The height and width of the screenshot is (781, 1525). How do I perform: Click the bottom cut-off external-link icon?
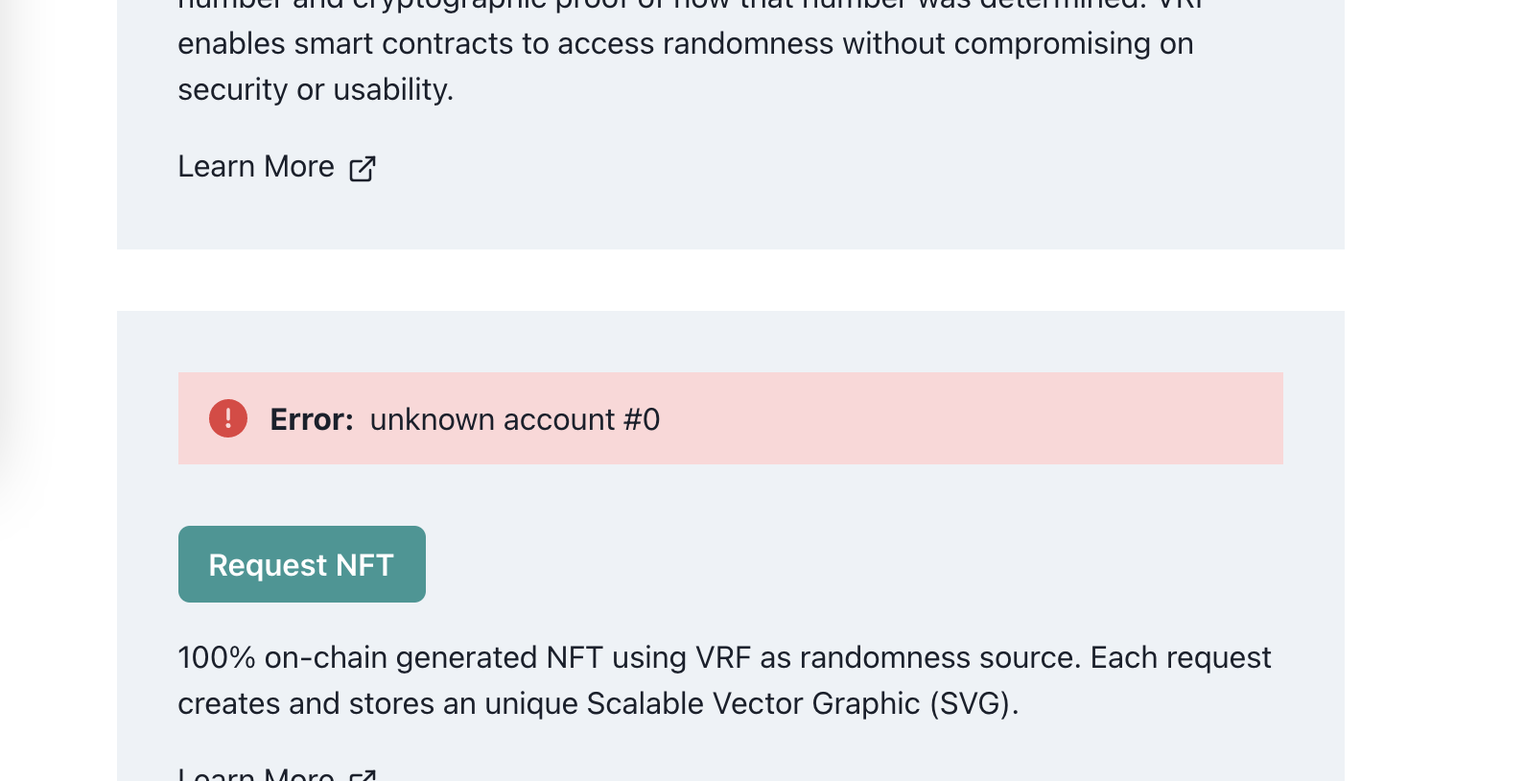point(363,775)
